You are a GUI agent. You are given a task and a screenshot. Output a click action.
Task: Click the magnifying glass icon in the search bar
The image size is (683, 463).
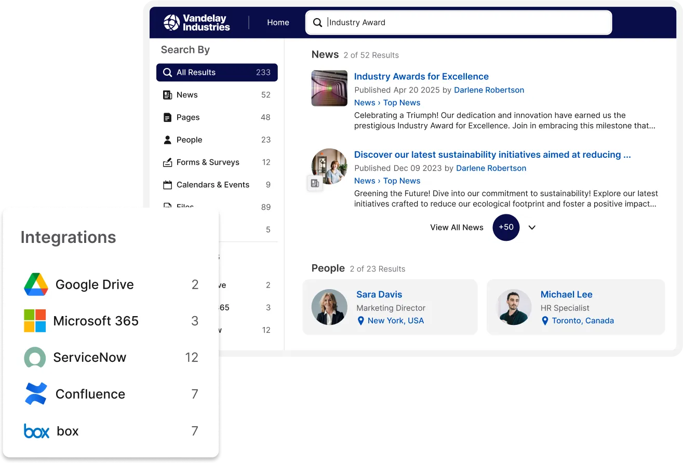tap(317, 22)
